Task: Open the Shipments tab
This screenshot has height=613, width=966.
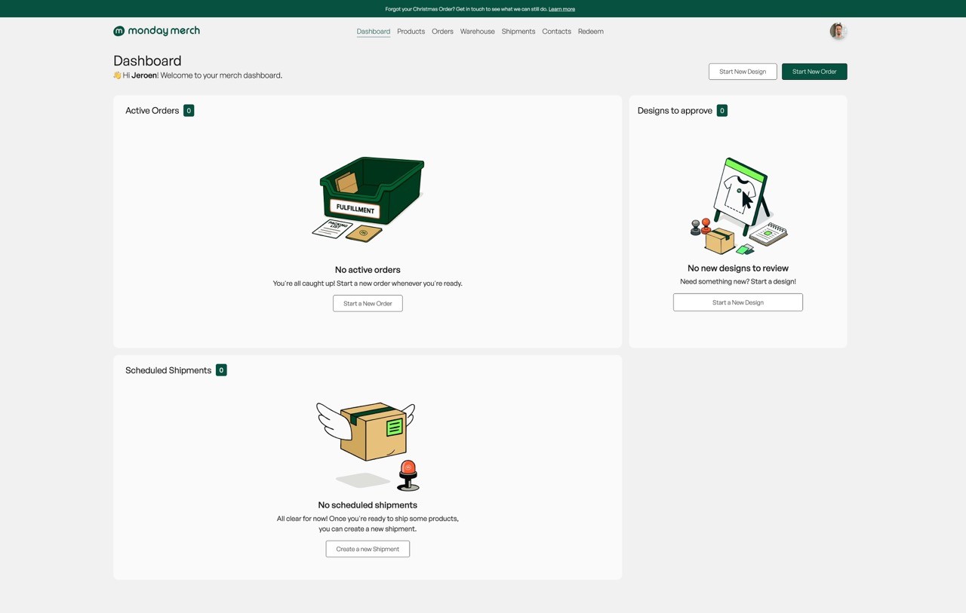Action: pyautogui.click(x=518, y=32)
